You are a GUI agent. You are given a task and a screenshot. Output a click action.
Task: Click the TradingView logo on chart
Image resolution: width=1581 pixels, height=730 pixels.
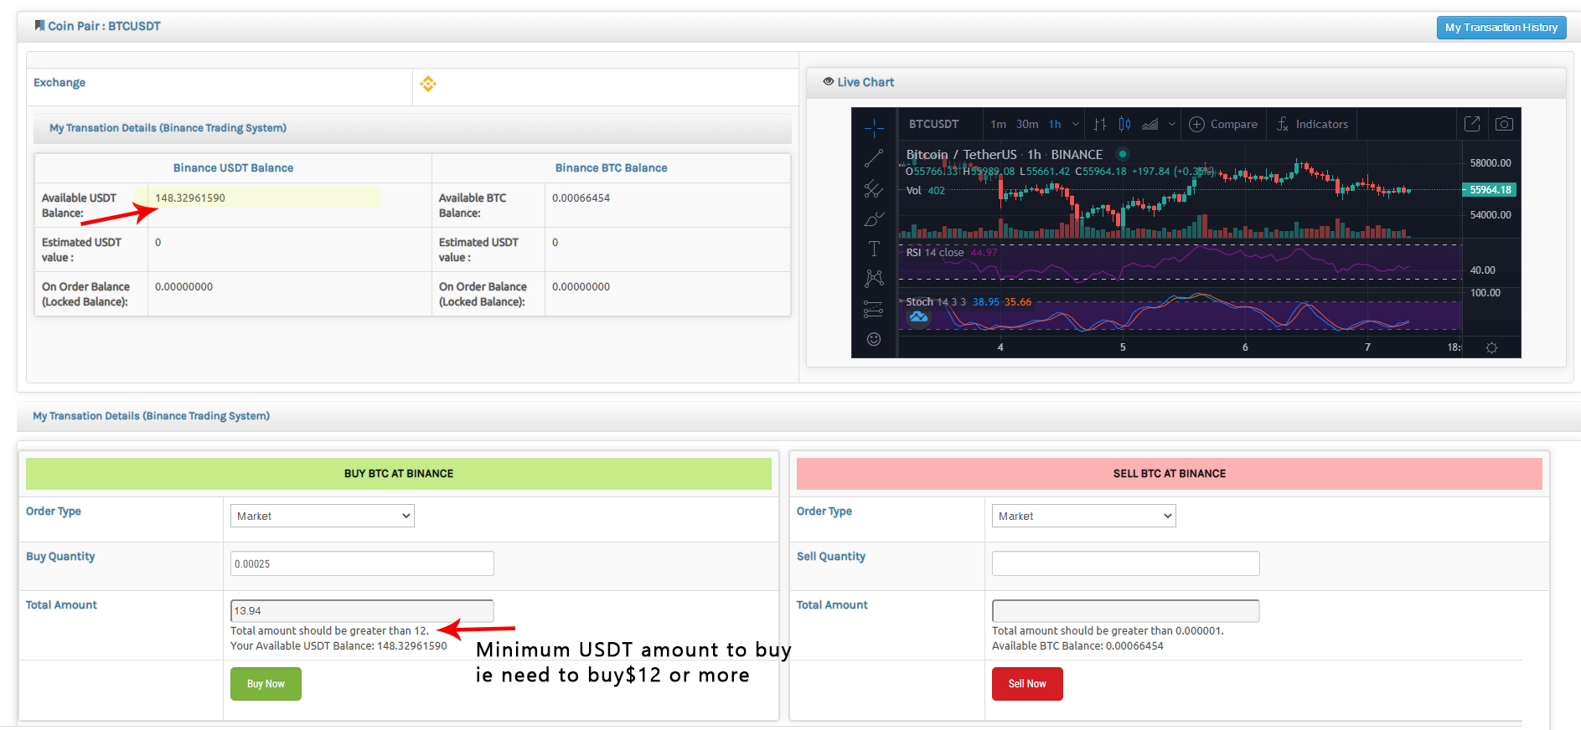click(919, 316)
